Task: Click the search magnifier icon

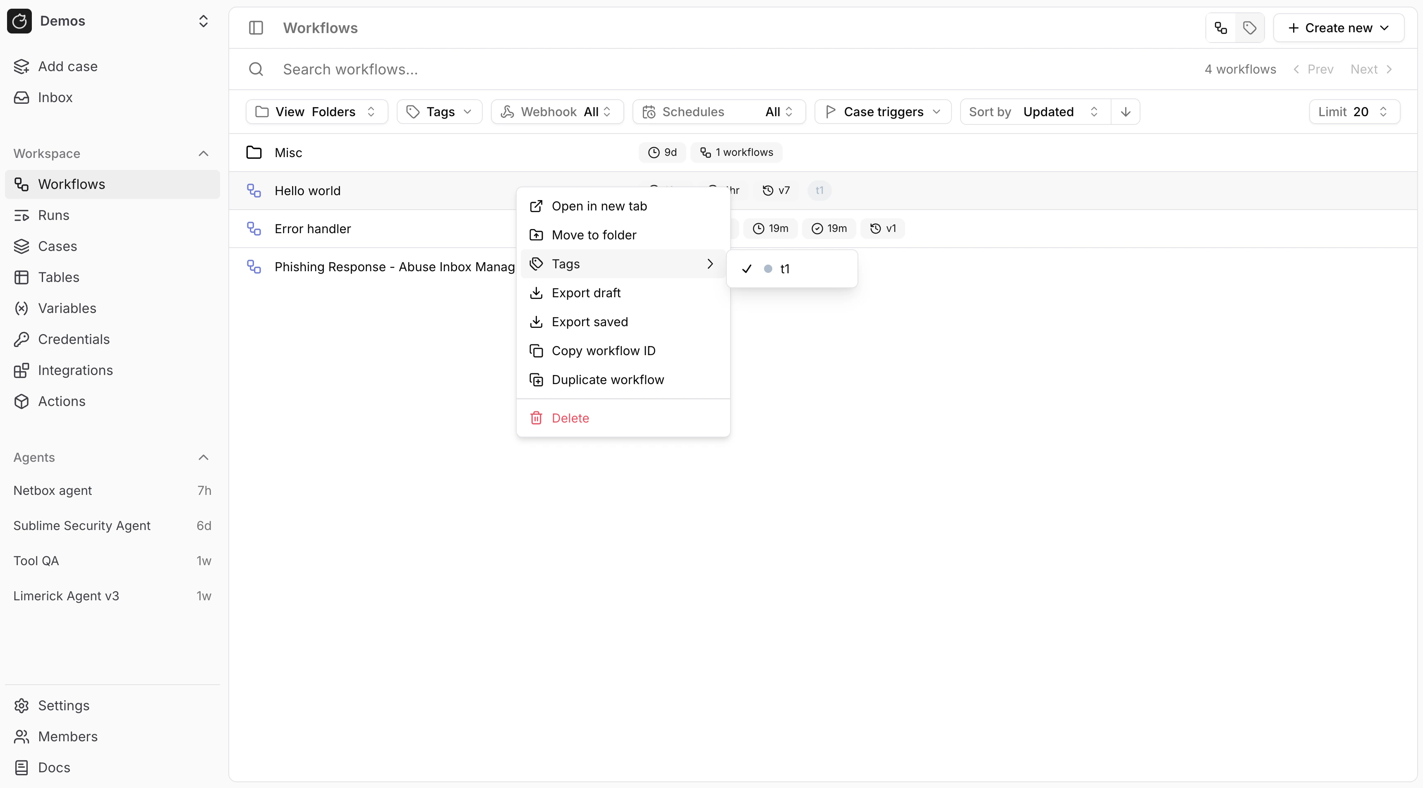Action: [x=256, y=69]
